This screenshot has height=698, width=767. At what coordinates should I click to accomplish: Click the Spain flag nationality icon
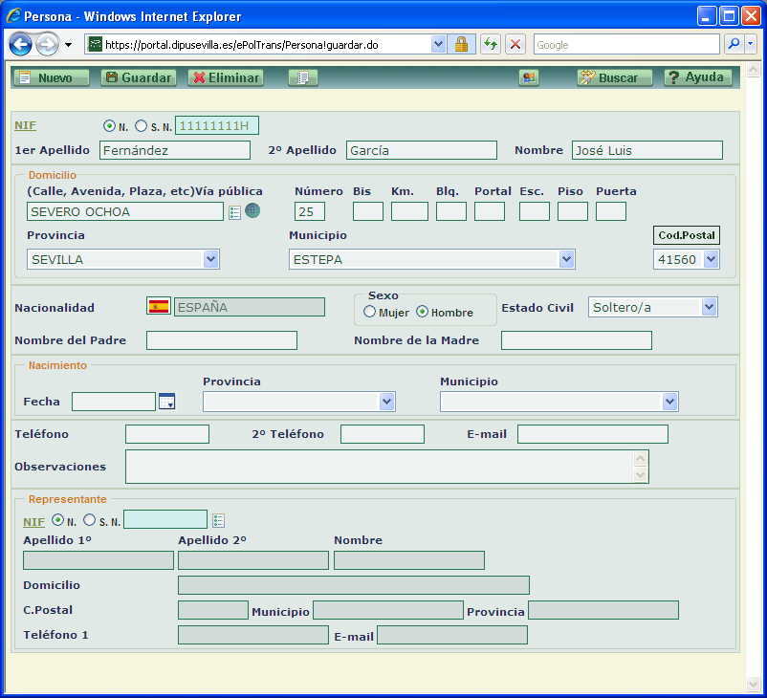(x=158, y=307)
